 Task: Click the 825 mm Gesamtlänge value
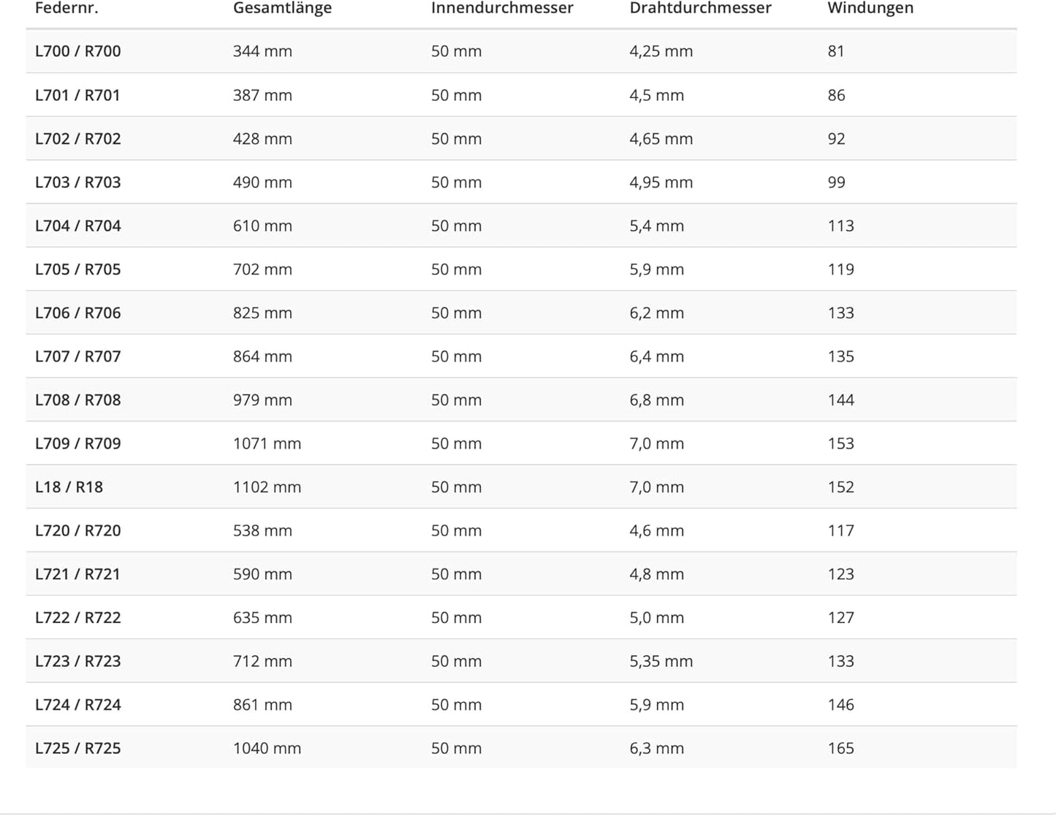pyautogui.click(x=262, y=313)
